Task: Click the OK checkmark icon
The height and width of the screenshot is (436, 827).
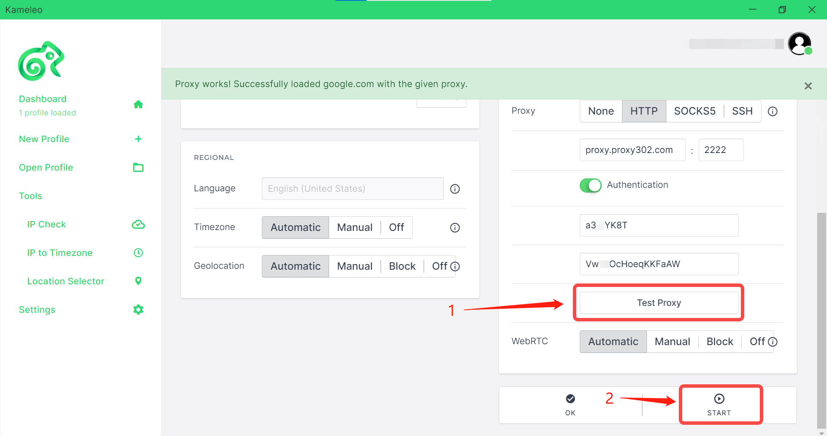Action: point(570,399)
